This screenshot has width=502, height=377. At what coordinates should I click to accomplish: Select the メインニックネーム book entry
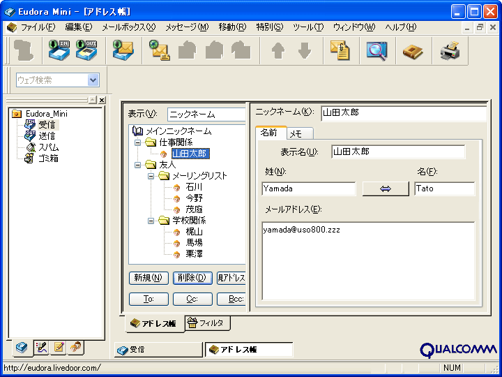[178, 131]
